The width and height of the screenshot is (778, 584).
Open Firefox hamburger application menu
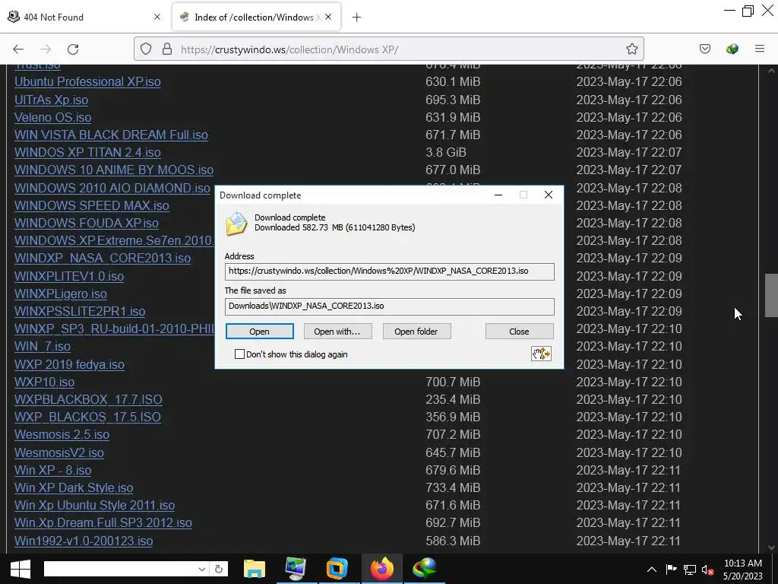click(x=759, y=49)
